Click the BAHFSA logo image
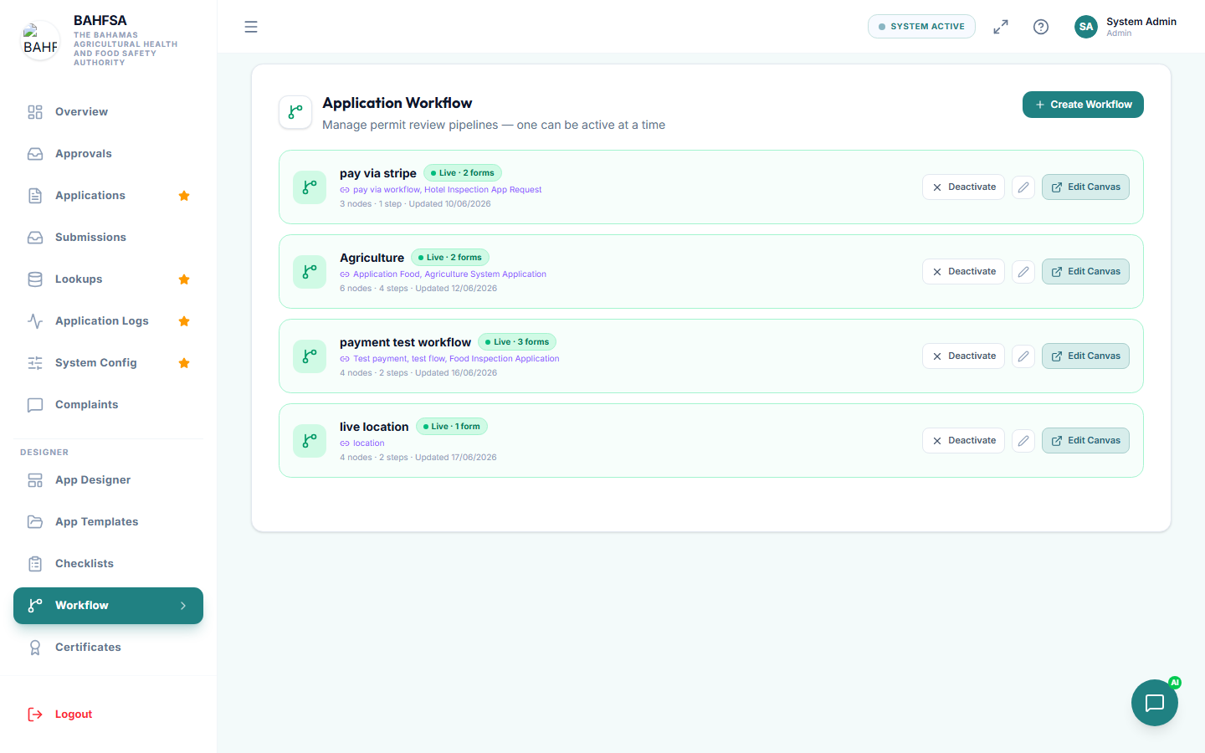Image resolution: width=1205 pixels, height=753 pixels. (x=40, y=40)
